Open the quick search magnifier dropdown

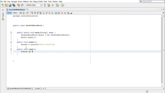point(141,1)
